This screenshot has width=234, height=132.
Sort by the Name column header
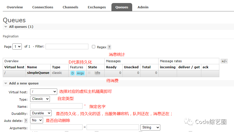point(32,67)
